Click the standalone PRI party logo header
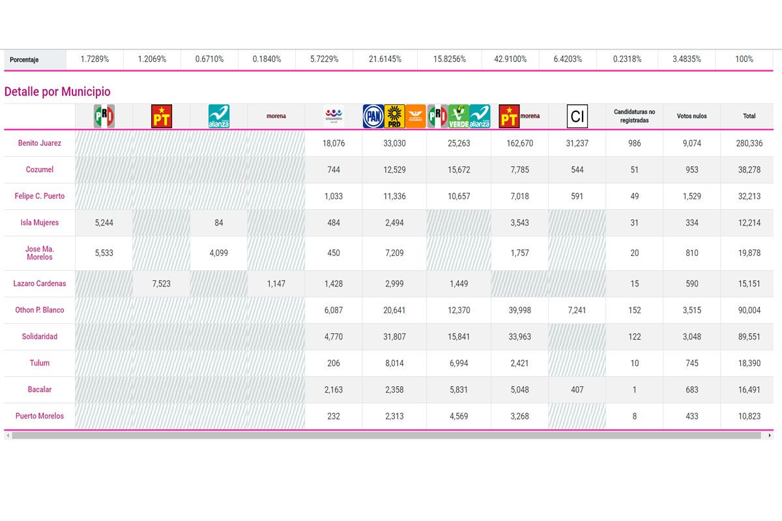 (x=104, y=116)
